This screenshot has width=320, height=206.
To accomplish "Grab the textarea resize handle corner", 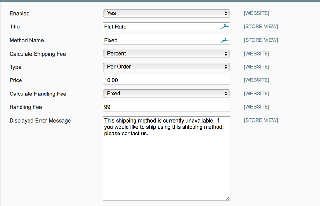I will (228, 198).
